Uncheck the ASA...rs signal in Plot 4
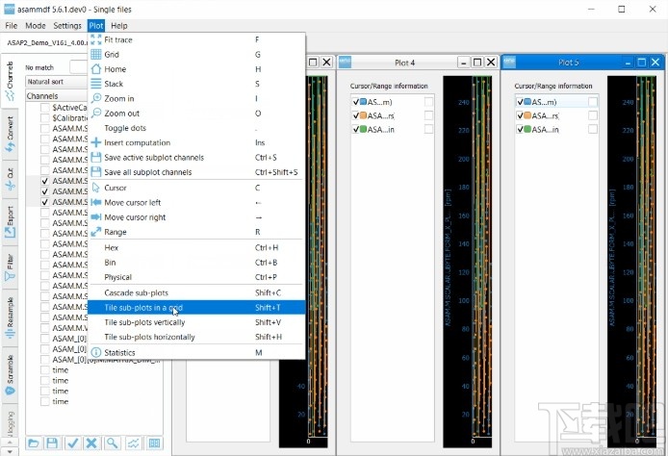 pos(356,115)
